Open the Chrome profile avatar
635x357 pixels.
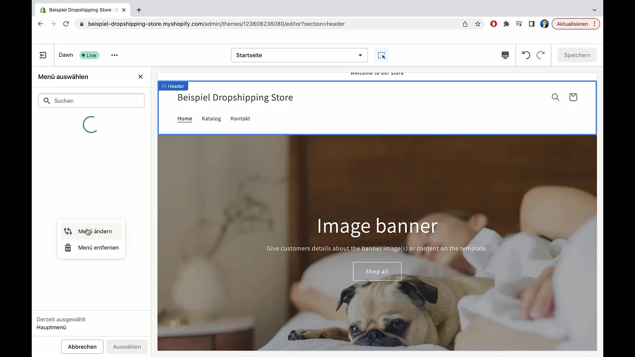[544, 24]
